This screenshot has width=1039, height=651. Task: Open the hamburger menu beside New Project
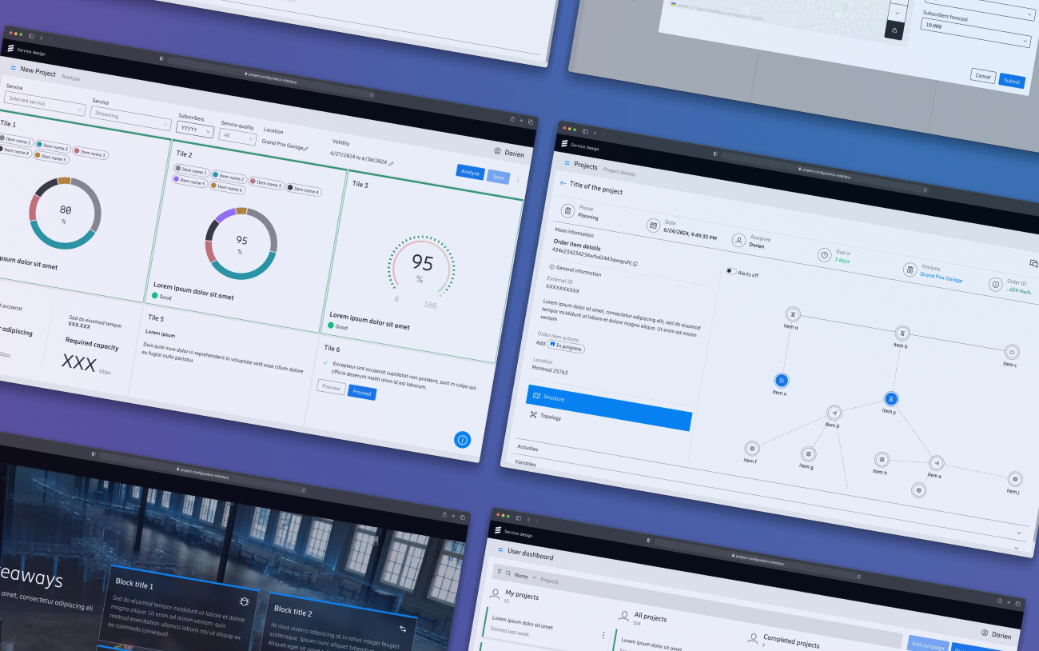click(x=13, y=69)
